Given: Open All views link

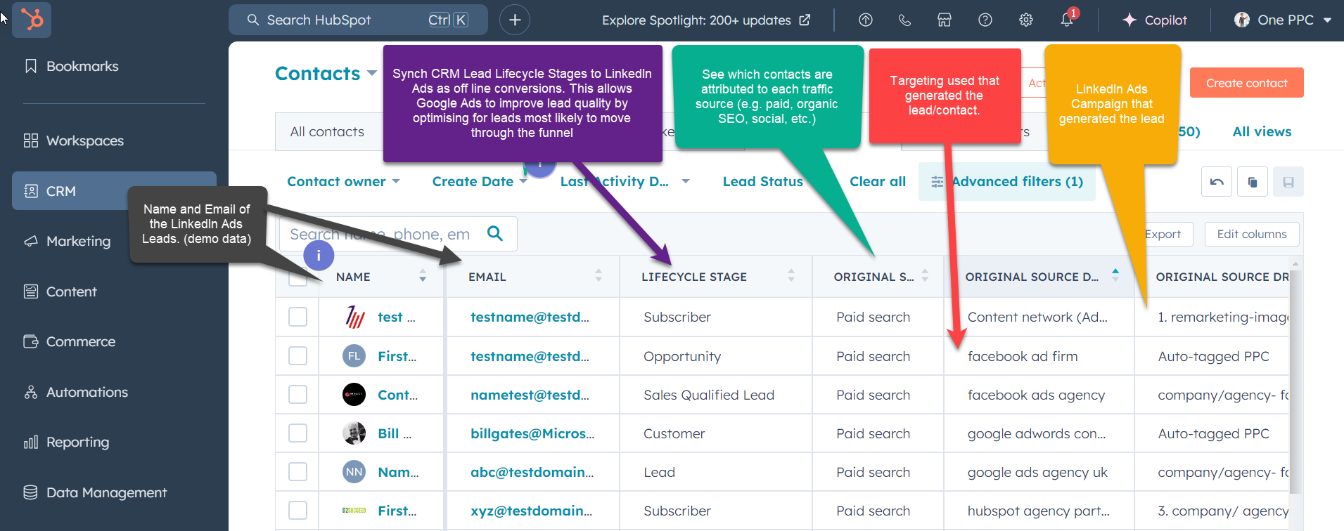Looking at the screenshot, I should tap(1262, 131).
